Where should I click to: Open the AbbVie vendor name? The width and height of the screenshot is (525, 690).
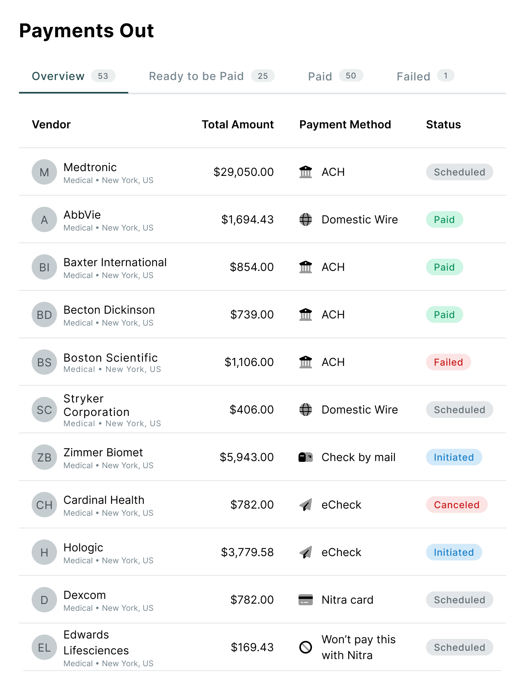82,215
